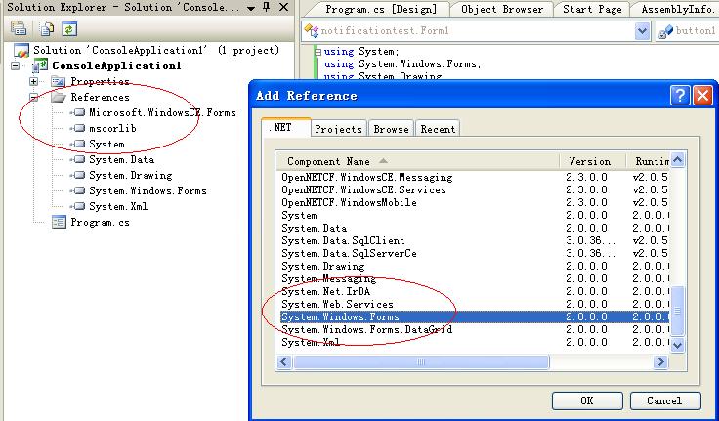The image size is (719, 421).
Task: Click the horizontal scrollbar left arrow
Action: pos(284,361)
